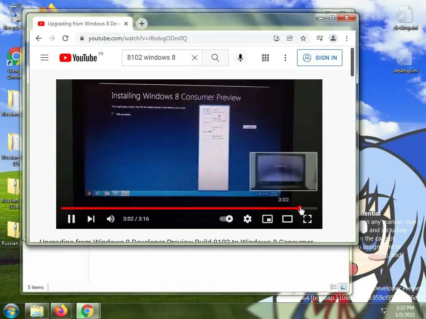Click the red scrubber handle on timeline
The height and width of the screenshot is (319, 426).
(x=300, y=209)
